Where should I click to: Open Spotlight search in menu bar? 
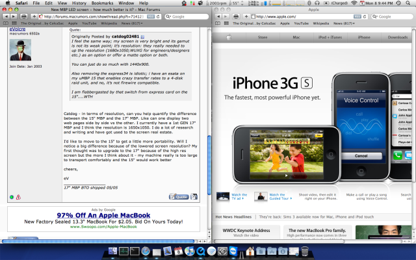(408, 3)
